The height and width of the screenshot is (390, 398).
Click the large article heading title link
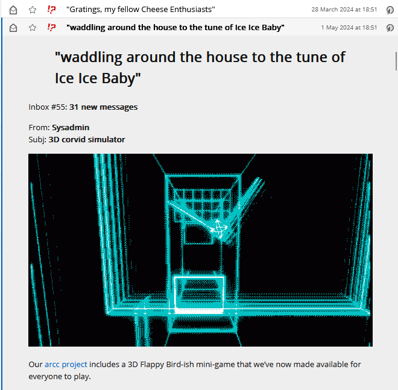pos(199,68)
